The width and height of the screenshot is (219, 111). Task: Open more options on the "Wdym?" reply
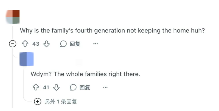105,87
